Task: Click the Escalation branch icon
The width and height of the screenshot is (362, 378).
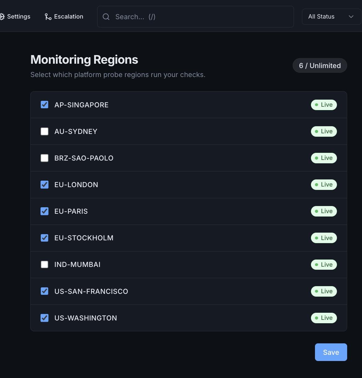Action: [48, 17]
